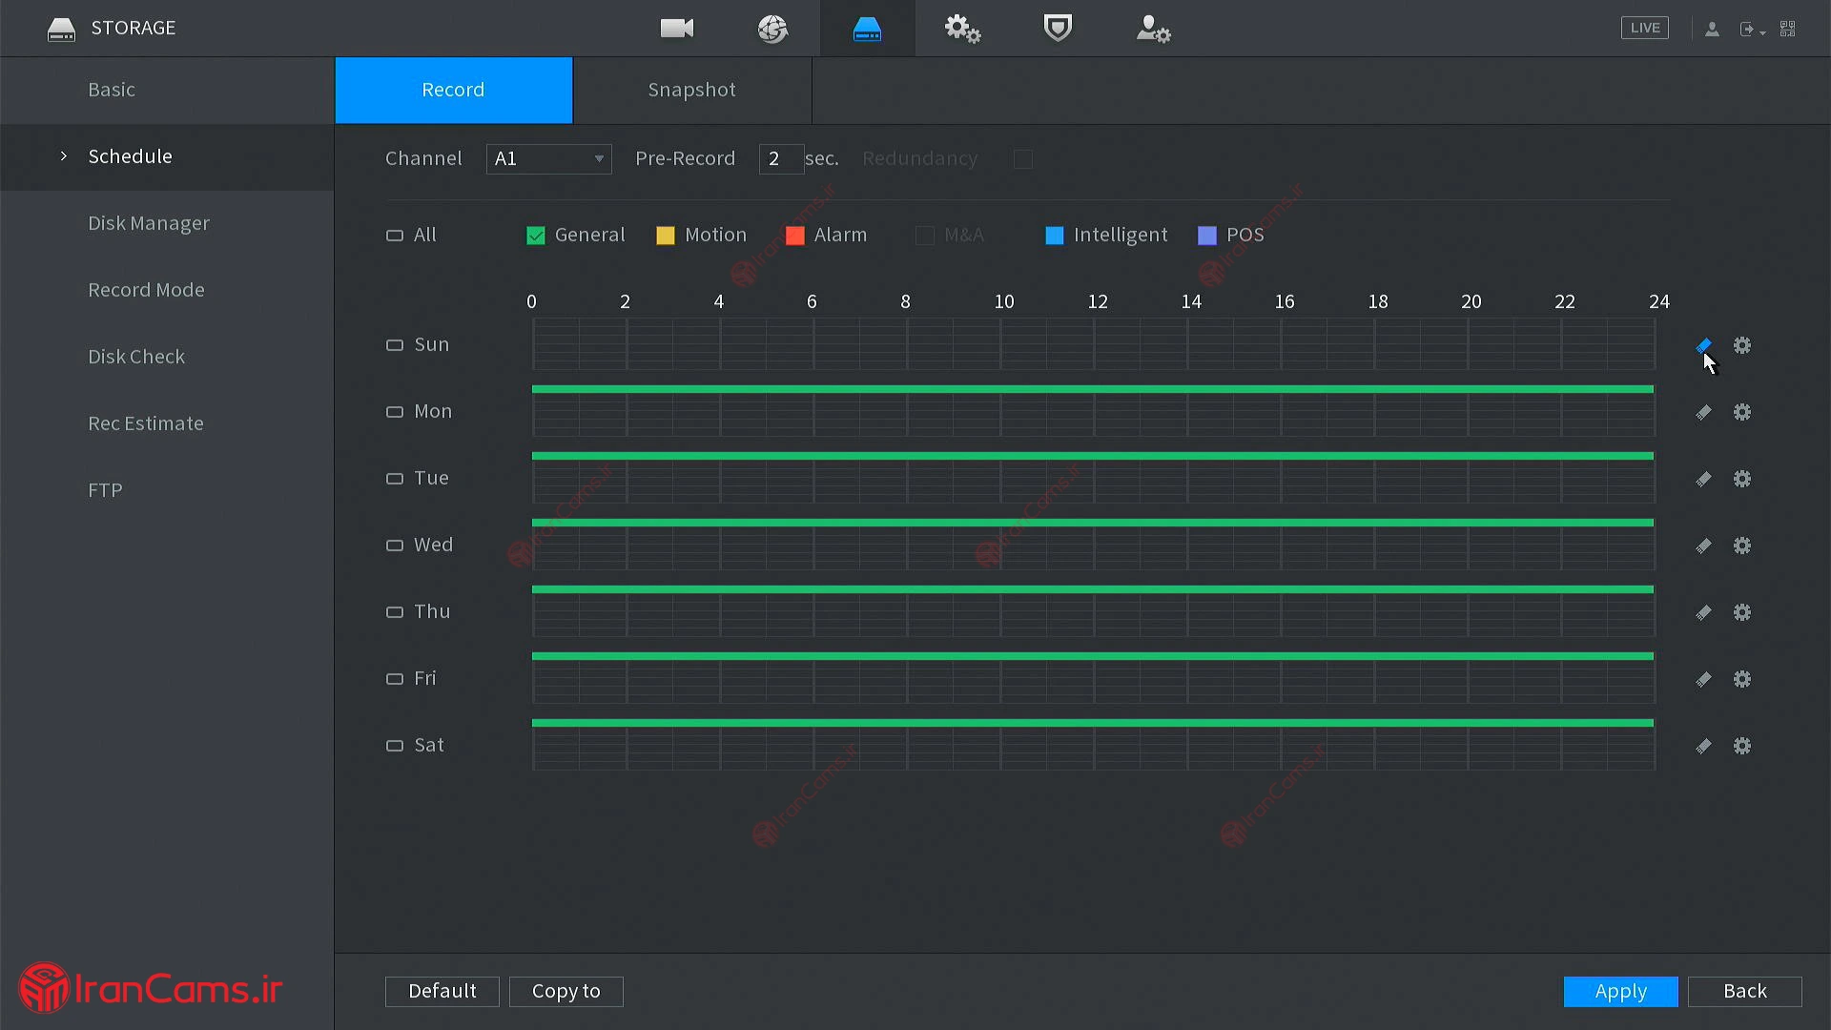Open the Channel A1 dropdown
The image size is (1831, 1030).
548,158
